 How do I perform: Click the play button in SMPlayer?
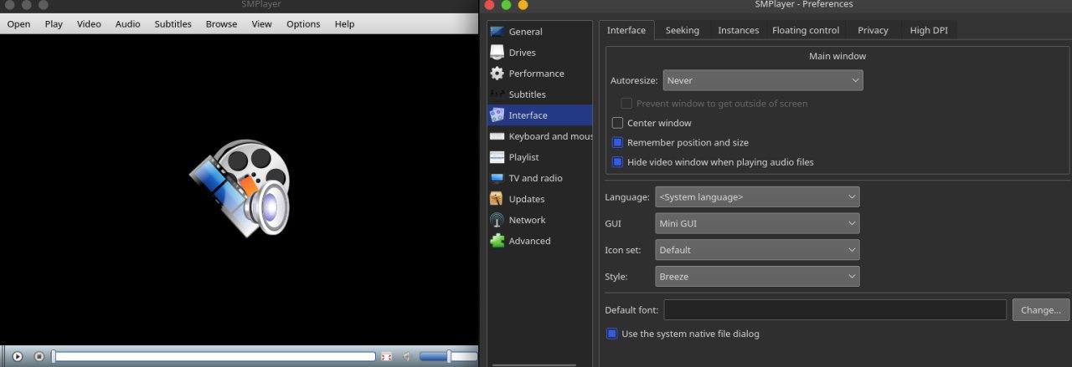[x=18, y=356]
